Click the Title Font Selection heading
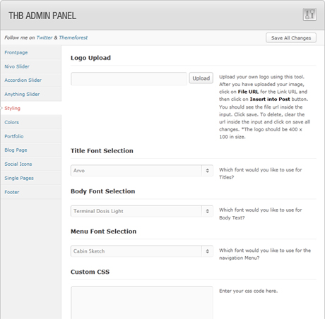Viewport: 325px width, 319px height. pos(102,151)
